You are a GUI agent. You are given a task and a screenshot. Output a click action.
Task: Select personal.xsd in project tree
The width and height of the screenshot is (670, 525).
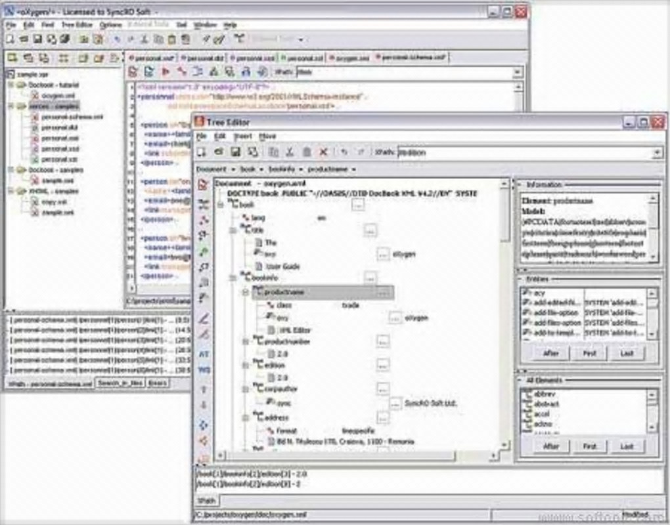60,149
